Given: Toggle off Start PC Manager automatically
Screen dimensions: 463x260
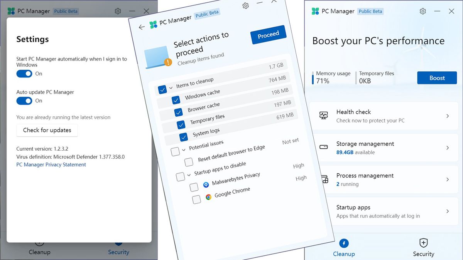Looking at the screenshot, I should (x=24, y=74).
